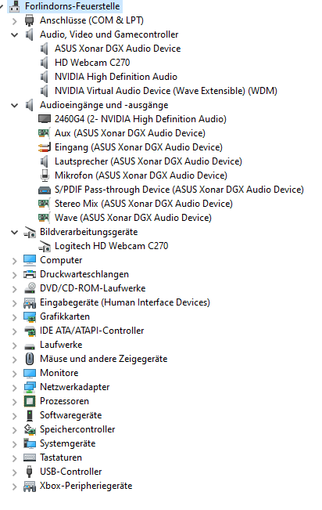
Task: Expand the Tastaturen node
Action: click(x=14, y=458)
